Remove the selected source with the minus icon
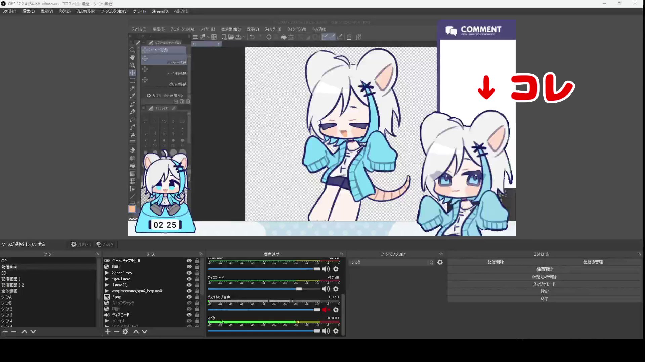This screenshot has height=362, width=645. (x=117, y=332)
